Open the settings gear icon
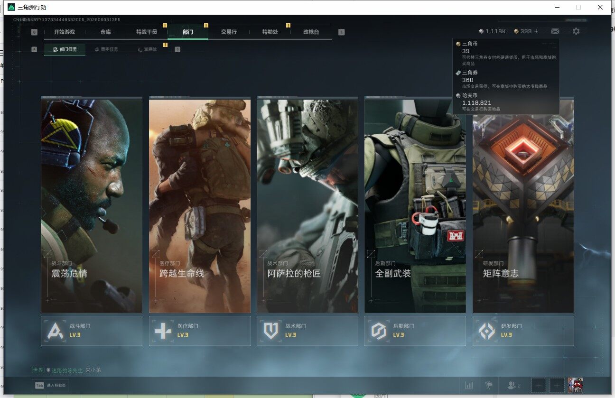Viewport: 615px width, 398px height. [x=576, y=31]
